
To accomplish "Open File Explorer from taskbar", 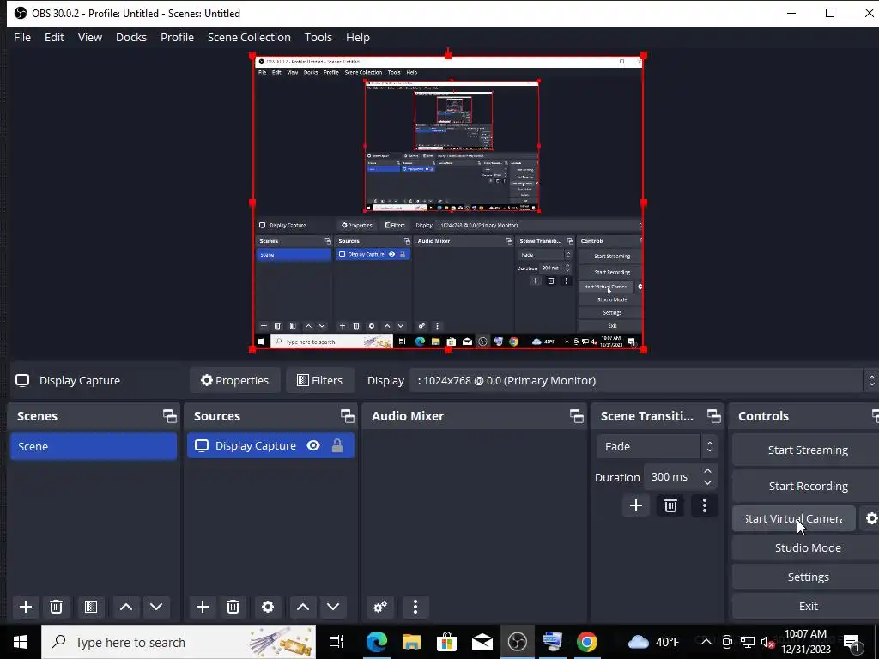I will pyautogui.click(x=411, y=642).
